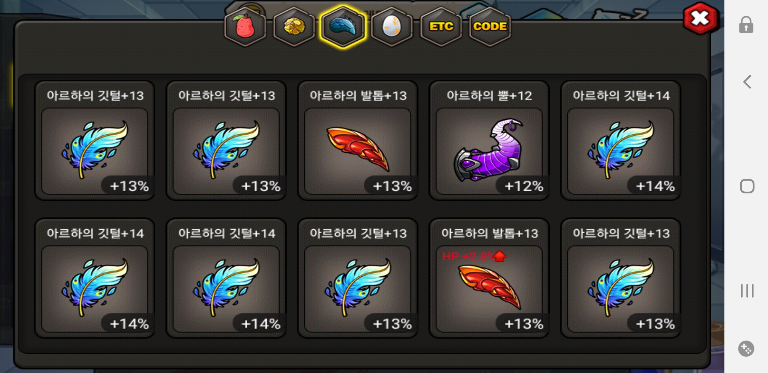The image size is (768, 373).
Task: Open Android recent apps button
Action: (747, 290)
